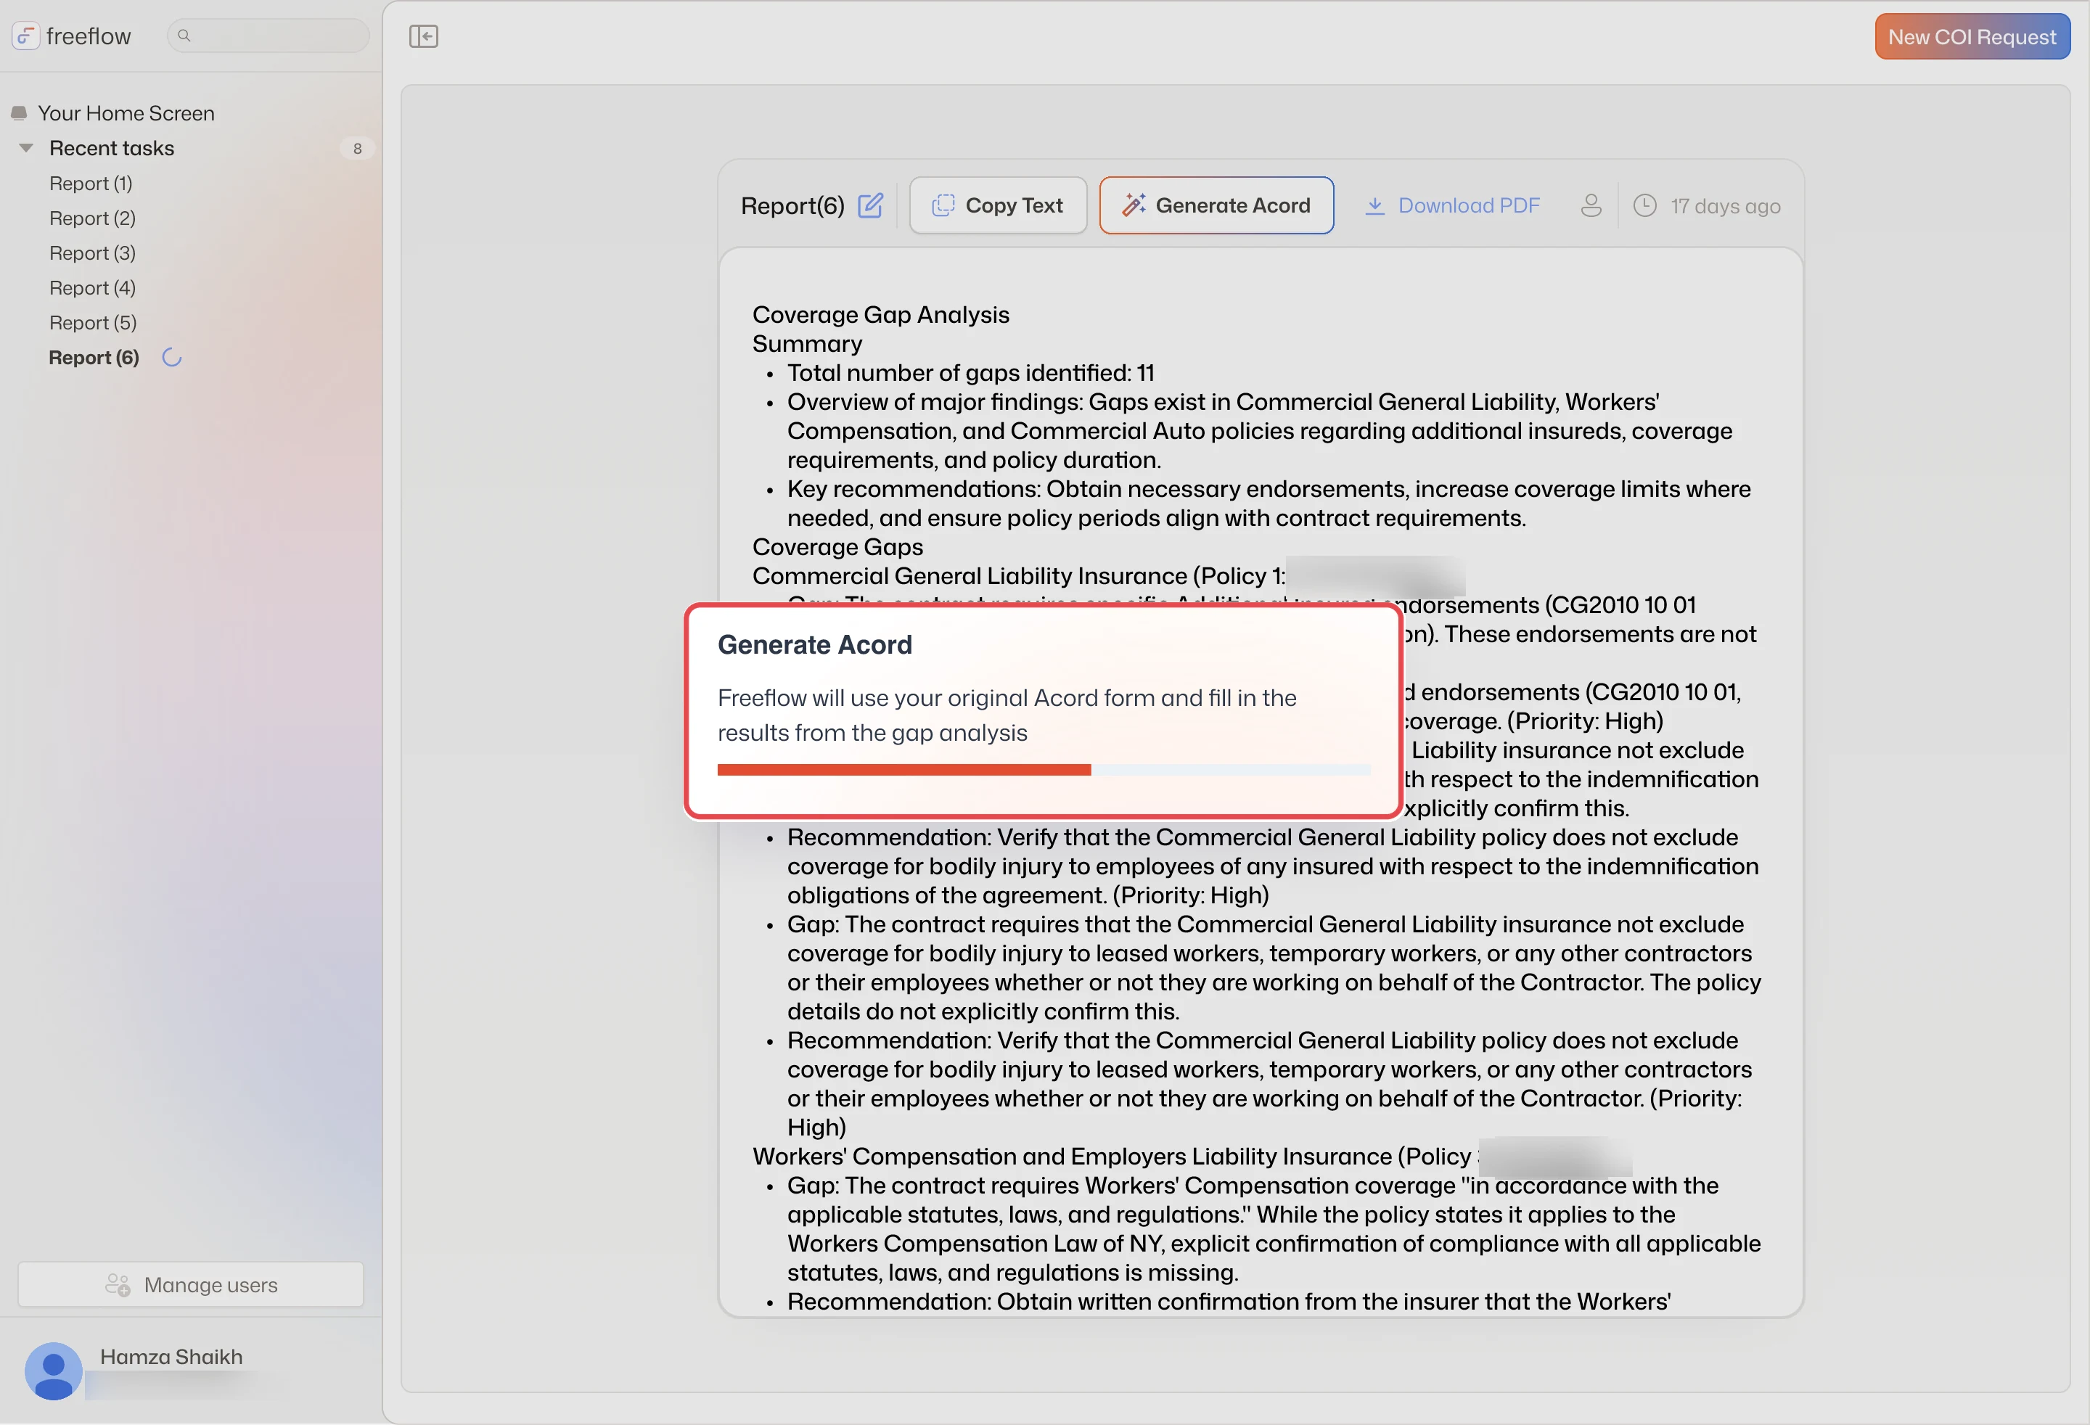The height and width of the screenshot is (1425, 2090).
Task: Click the Download PDF link
Action: 1452,206
